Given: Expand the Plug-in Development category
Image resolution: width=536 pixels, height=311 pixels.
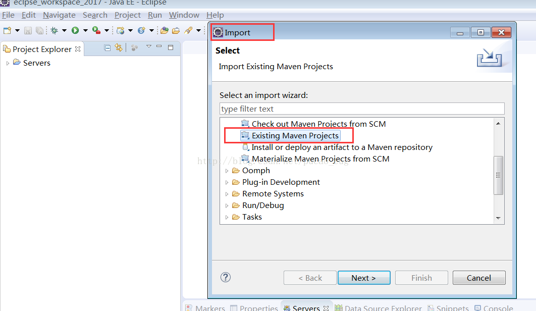Looking at the screenshot, I should (x=227, y=182).
